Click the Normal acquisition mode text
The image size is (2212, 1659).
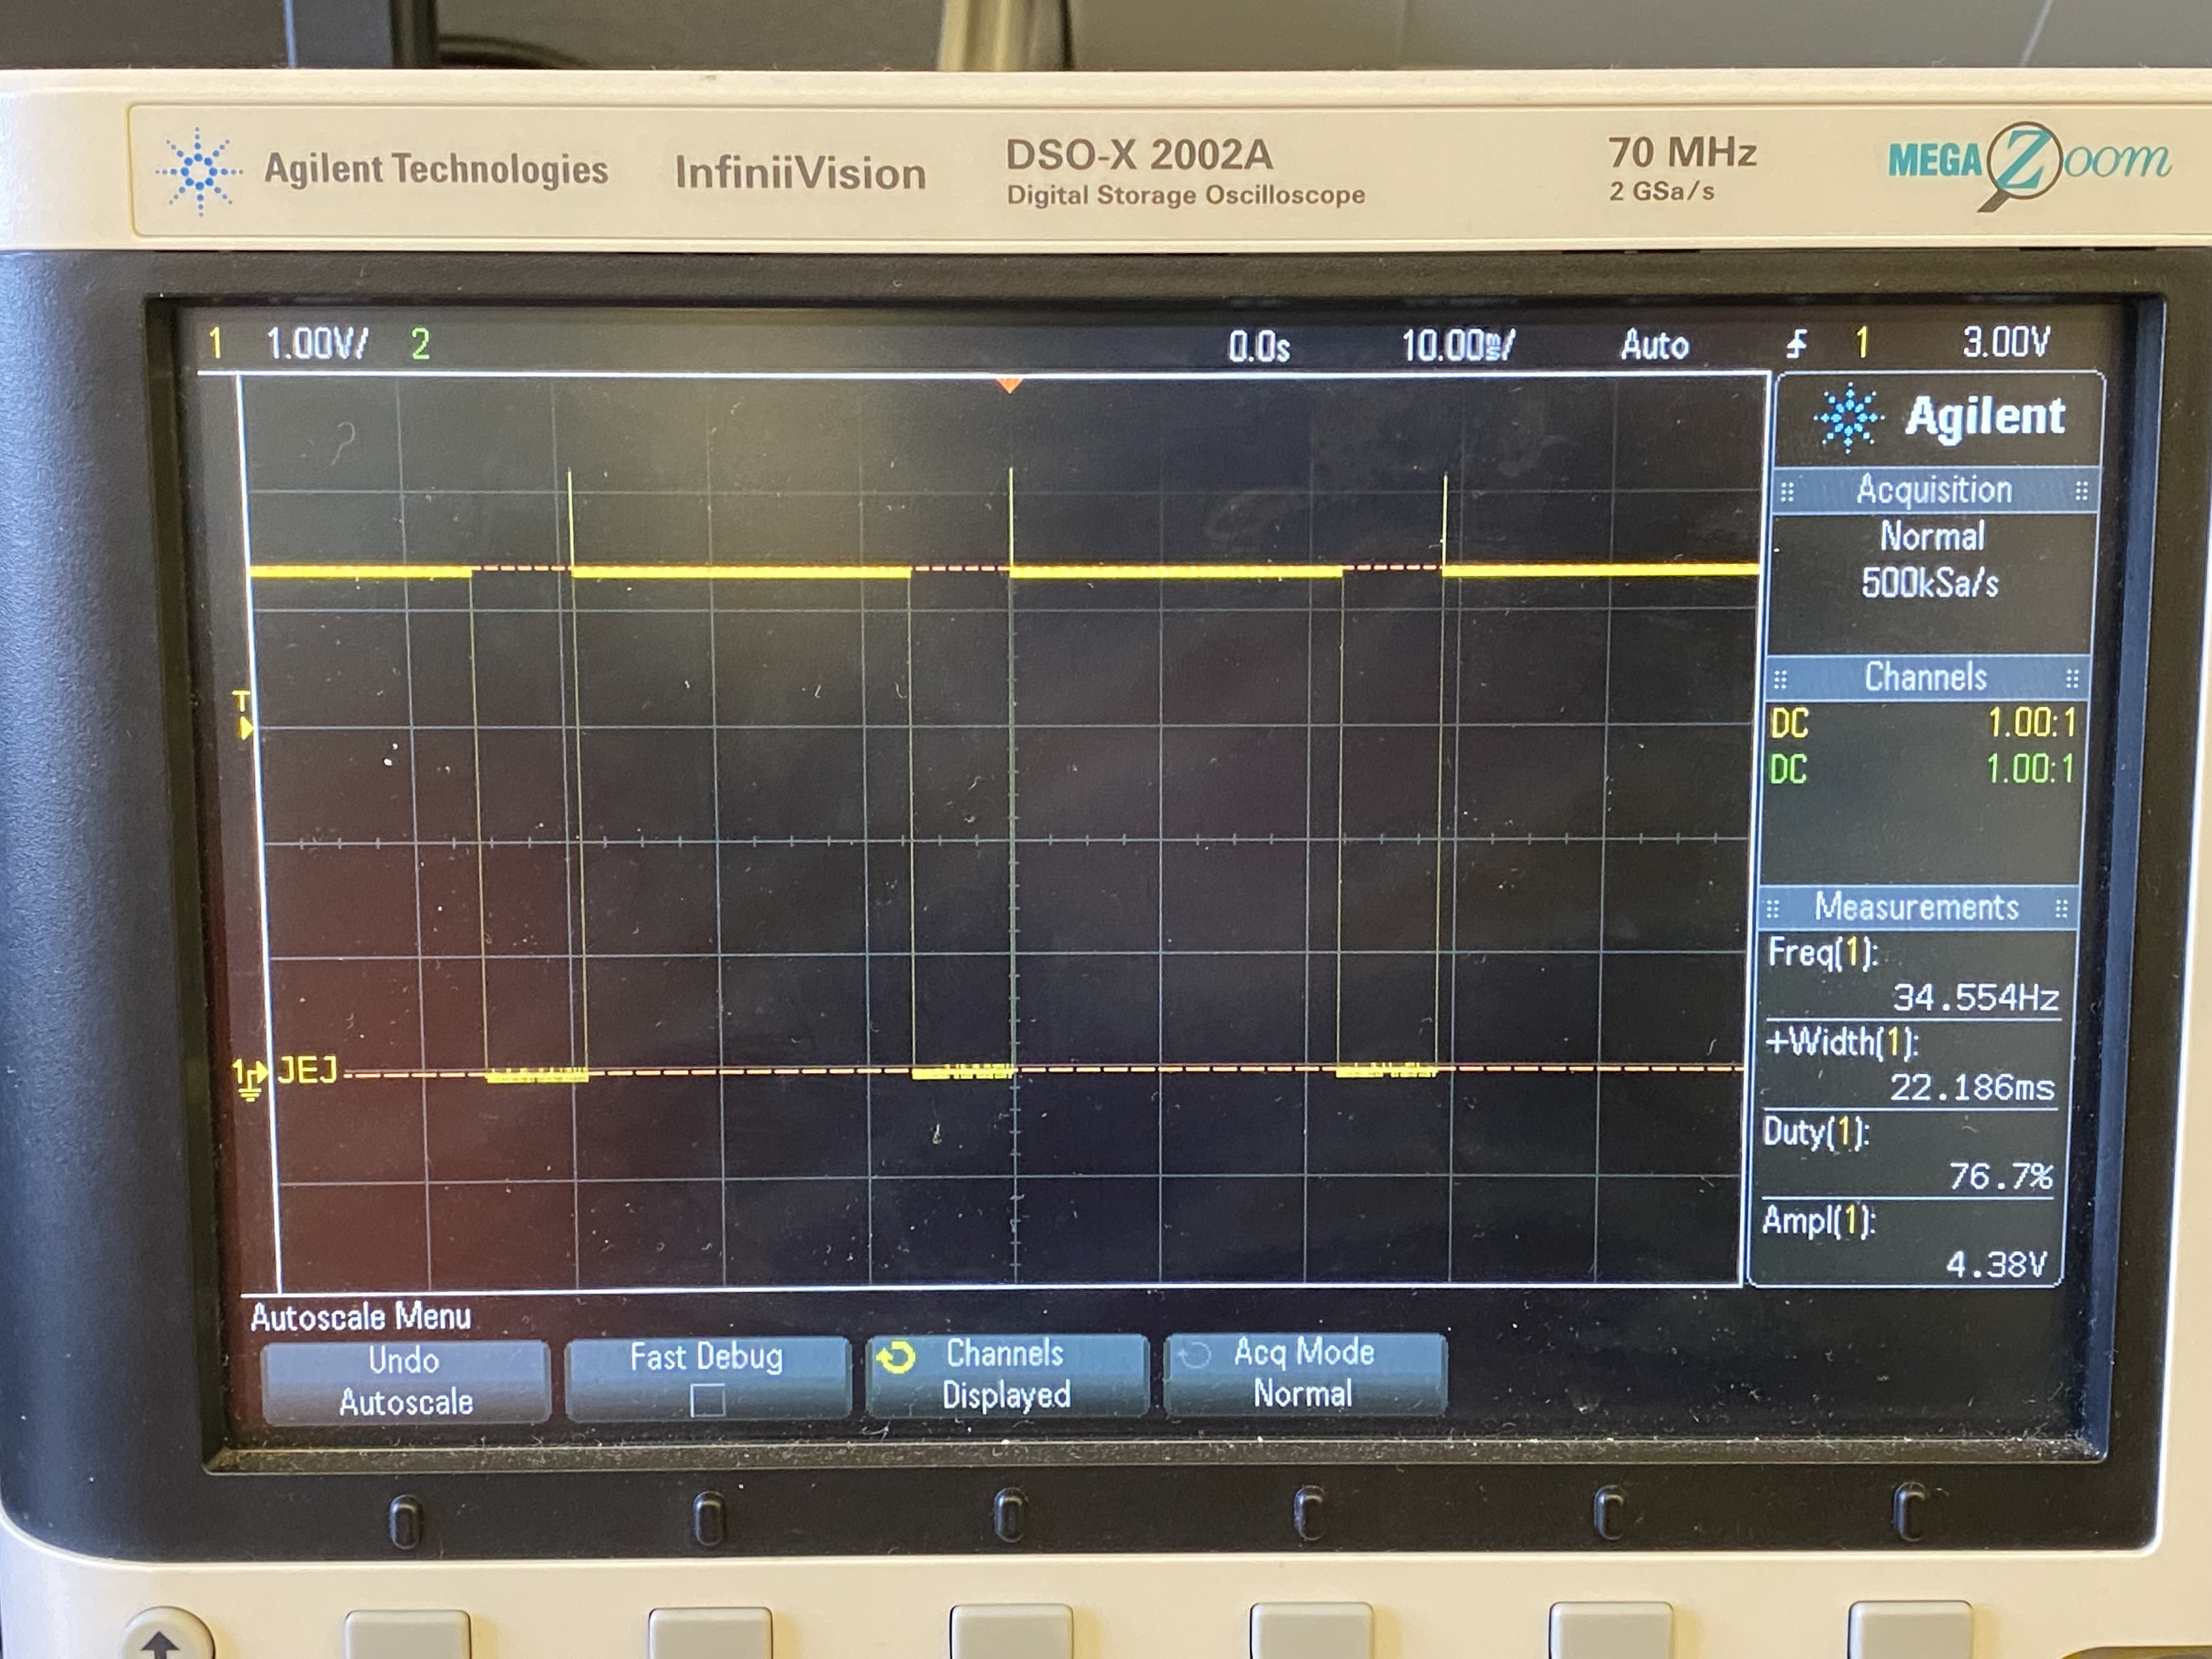click(x=1932, y=537)
